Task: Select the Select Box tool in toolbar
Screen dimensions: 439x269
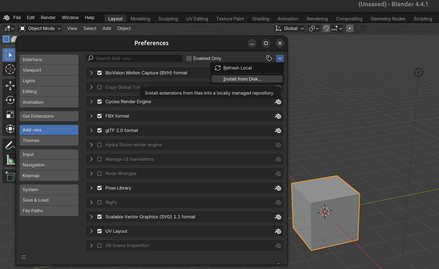Action: click(10, 55)
